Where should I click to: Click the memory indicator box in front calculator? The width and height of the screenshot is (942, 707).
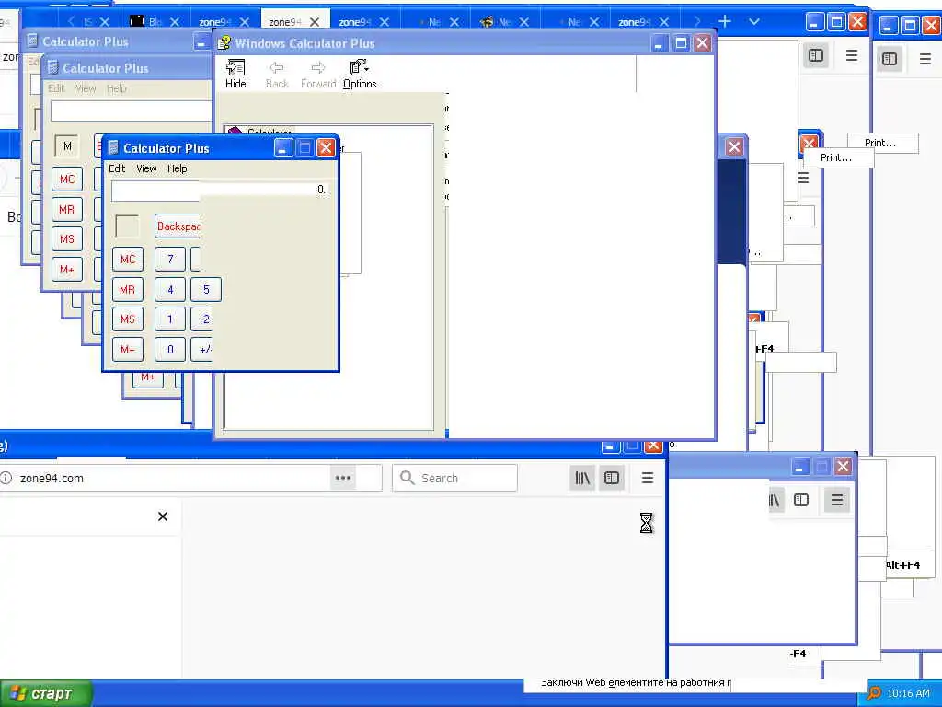point(127,226)
